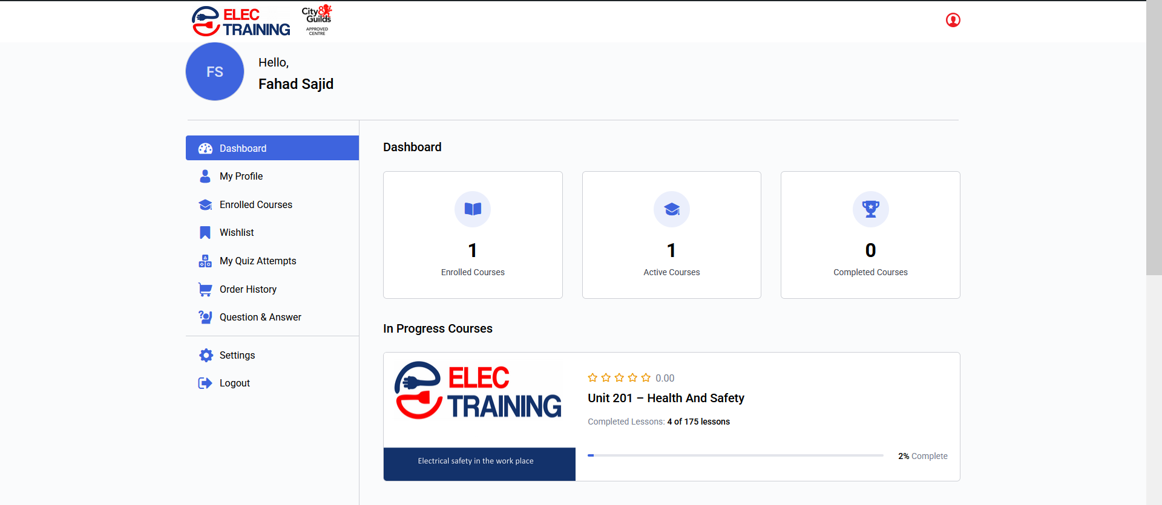Click the red user account icon
The width and height of the screenshot is (1162, 505).
pyautogui.click(x=953, y=21)
